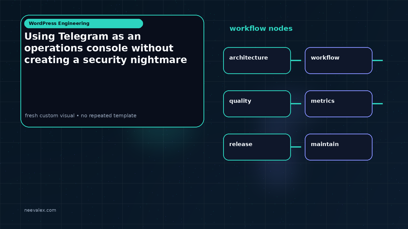Click the metrics node
408x229 pixels.
[339, 104]
